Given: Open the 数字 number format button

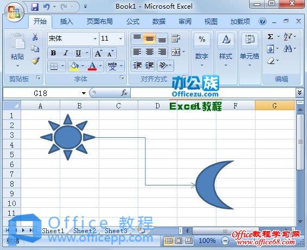Looking at the screenshot, I should click(202, 50).
